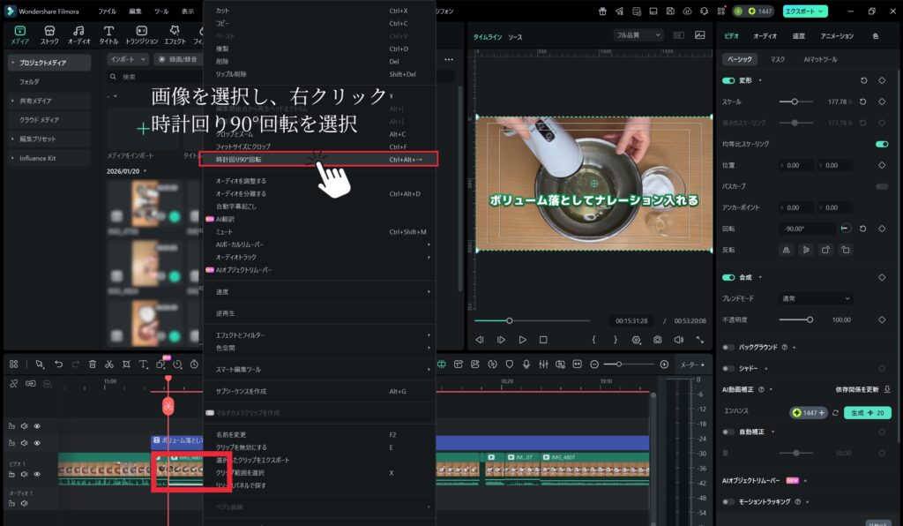Screen dimensions: 903x526
Task: Open the Titles (タイトル) media tab icon
Action: click(108, 35)
